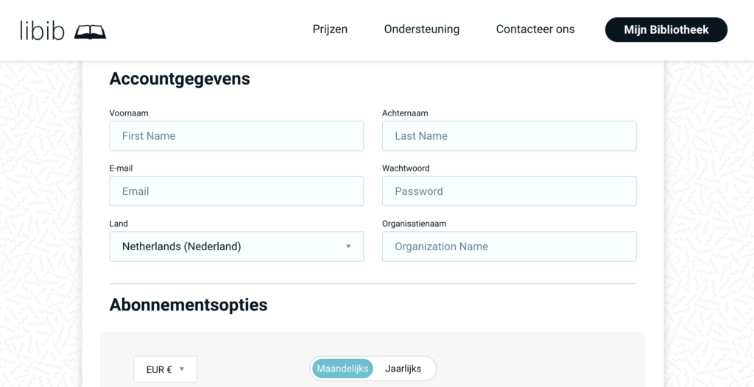The height and width of the screenshot is (387, 754).
Task: Focus the First Name input field
Action: pos(236,136)
